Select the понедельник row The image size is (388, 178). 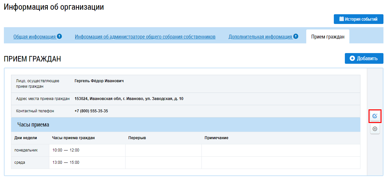point(26,150)
